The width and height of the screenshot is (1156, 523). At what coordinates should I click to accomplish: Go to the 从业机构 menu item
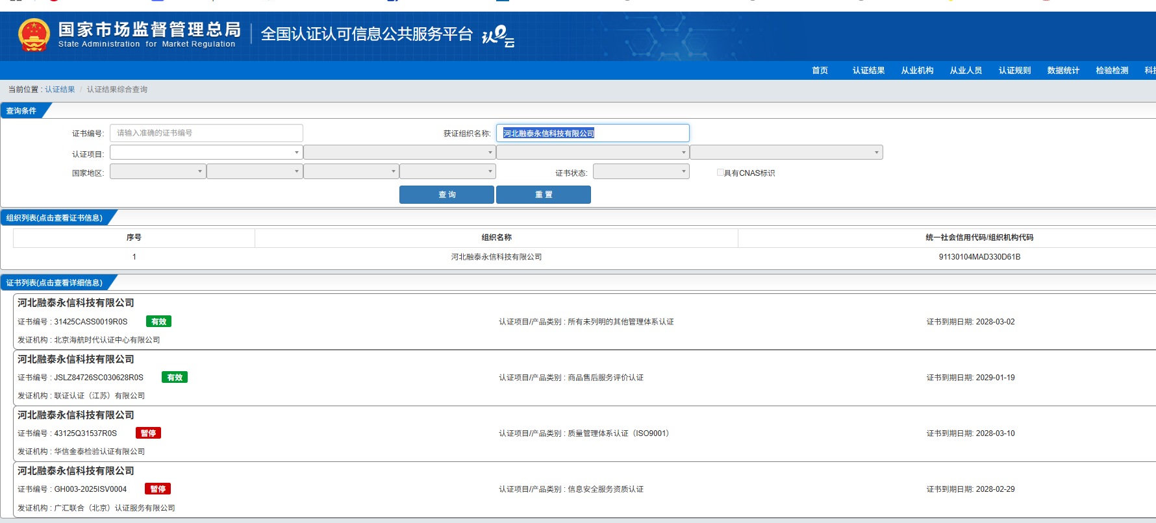917,71
